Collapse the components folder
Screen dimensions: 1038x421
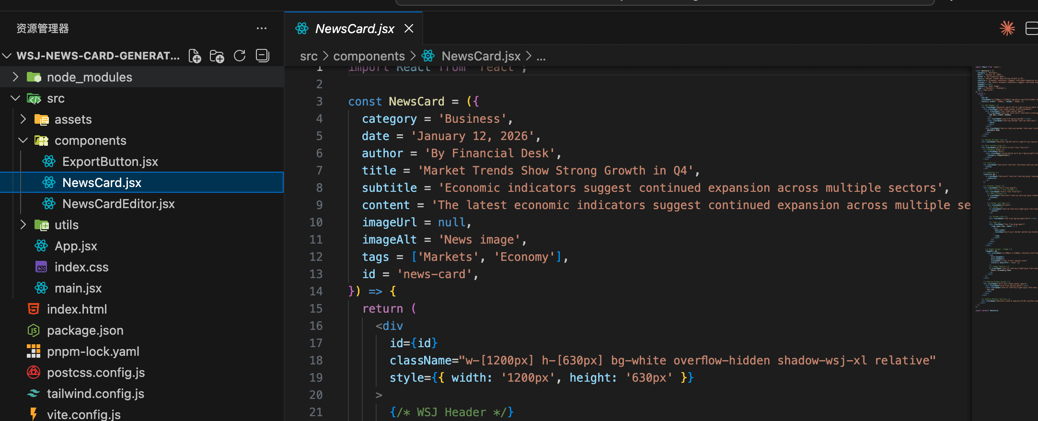point(90,140)
